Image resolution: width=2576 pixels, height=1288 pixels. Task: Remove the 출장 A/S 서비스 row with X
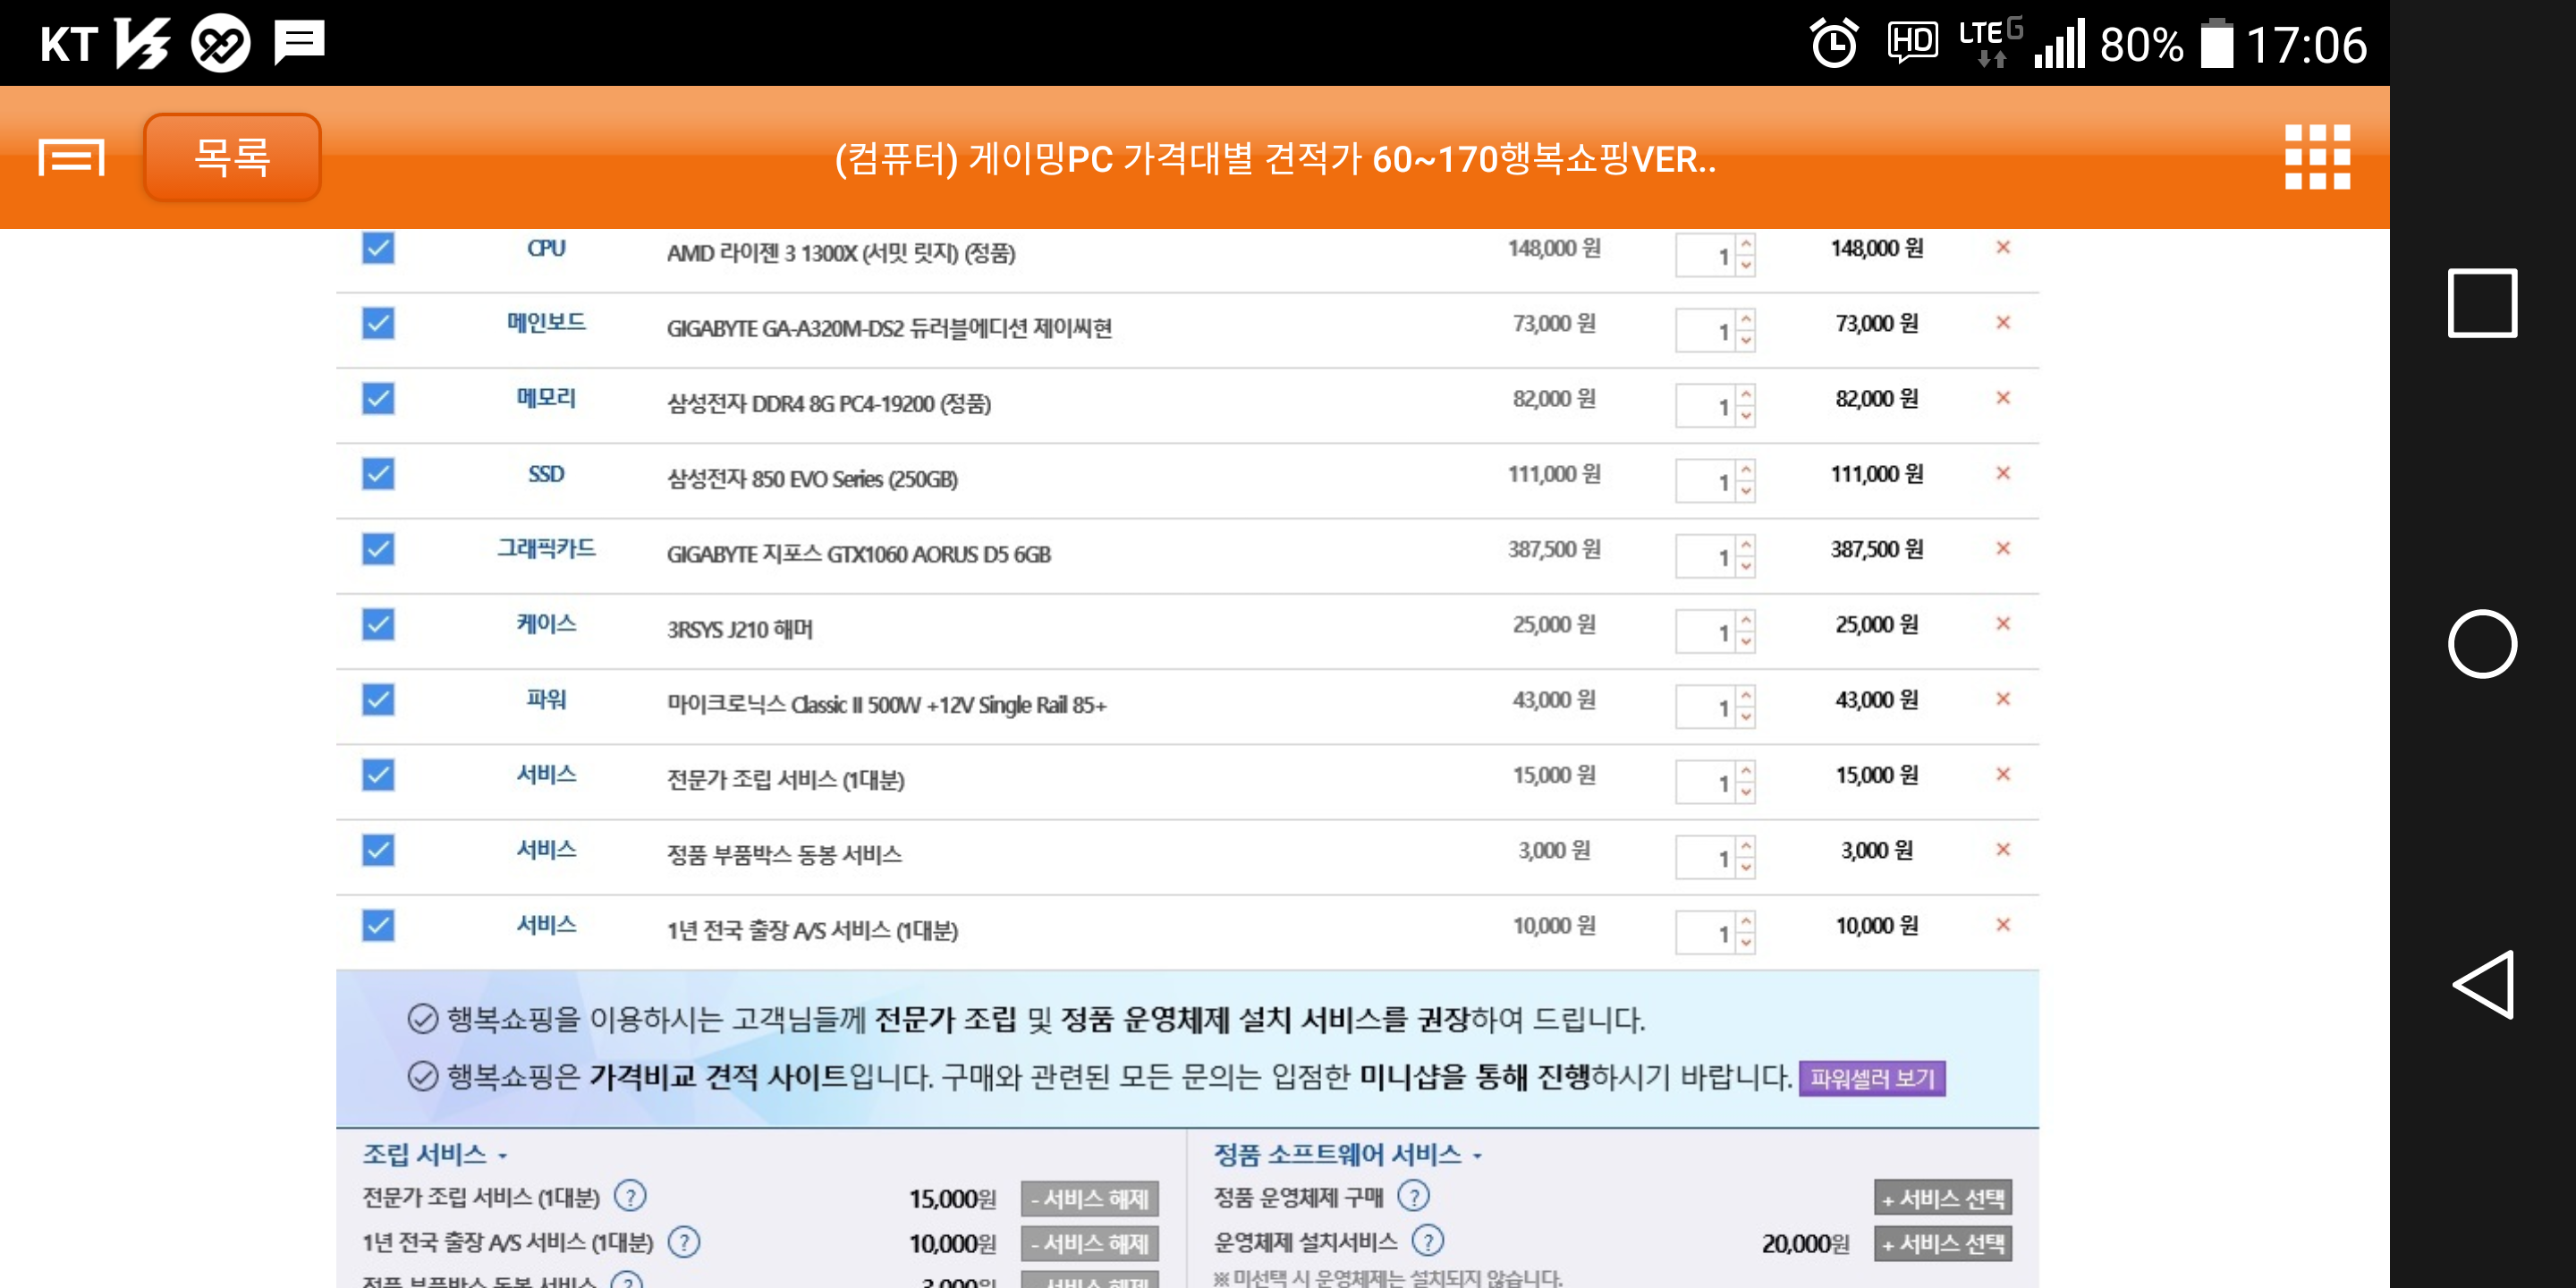pyautogui.click(x=2003, y=925)
